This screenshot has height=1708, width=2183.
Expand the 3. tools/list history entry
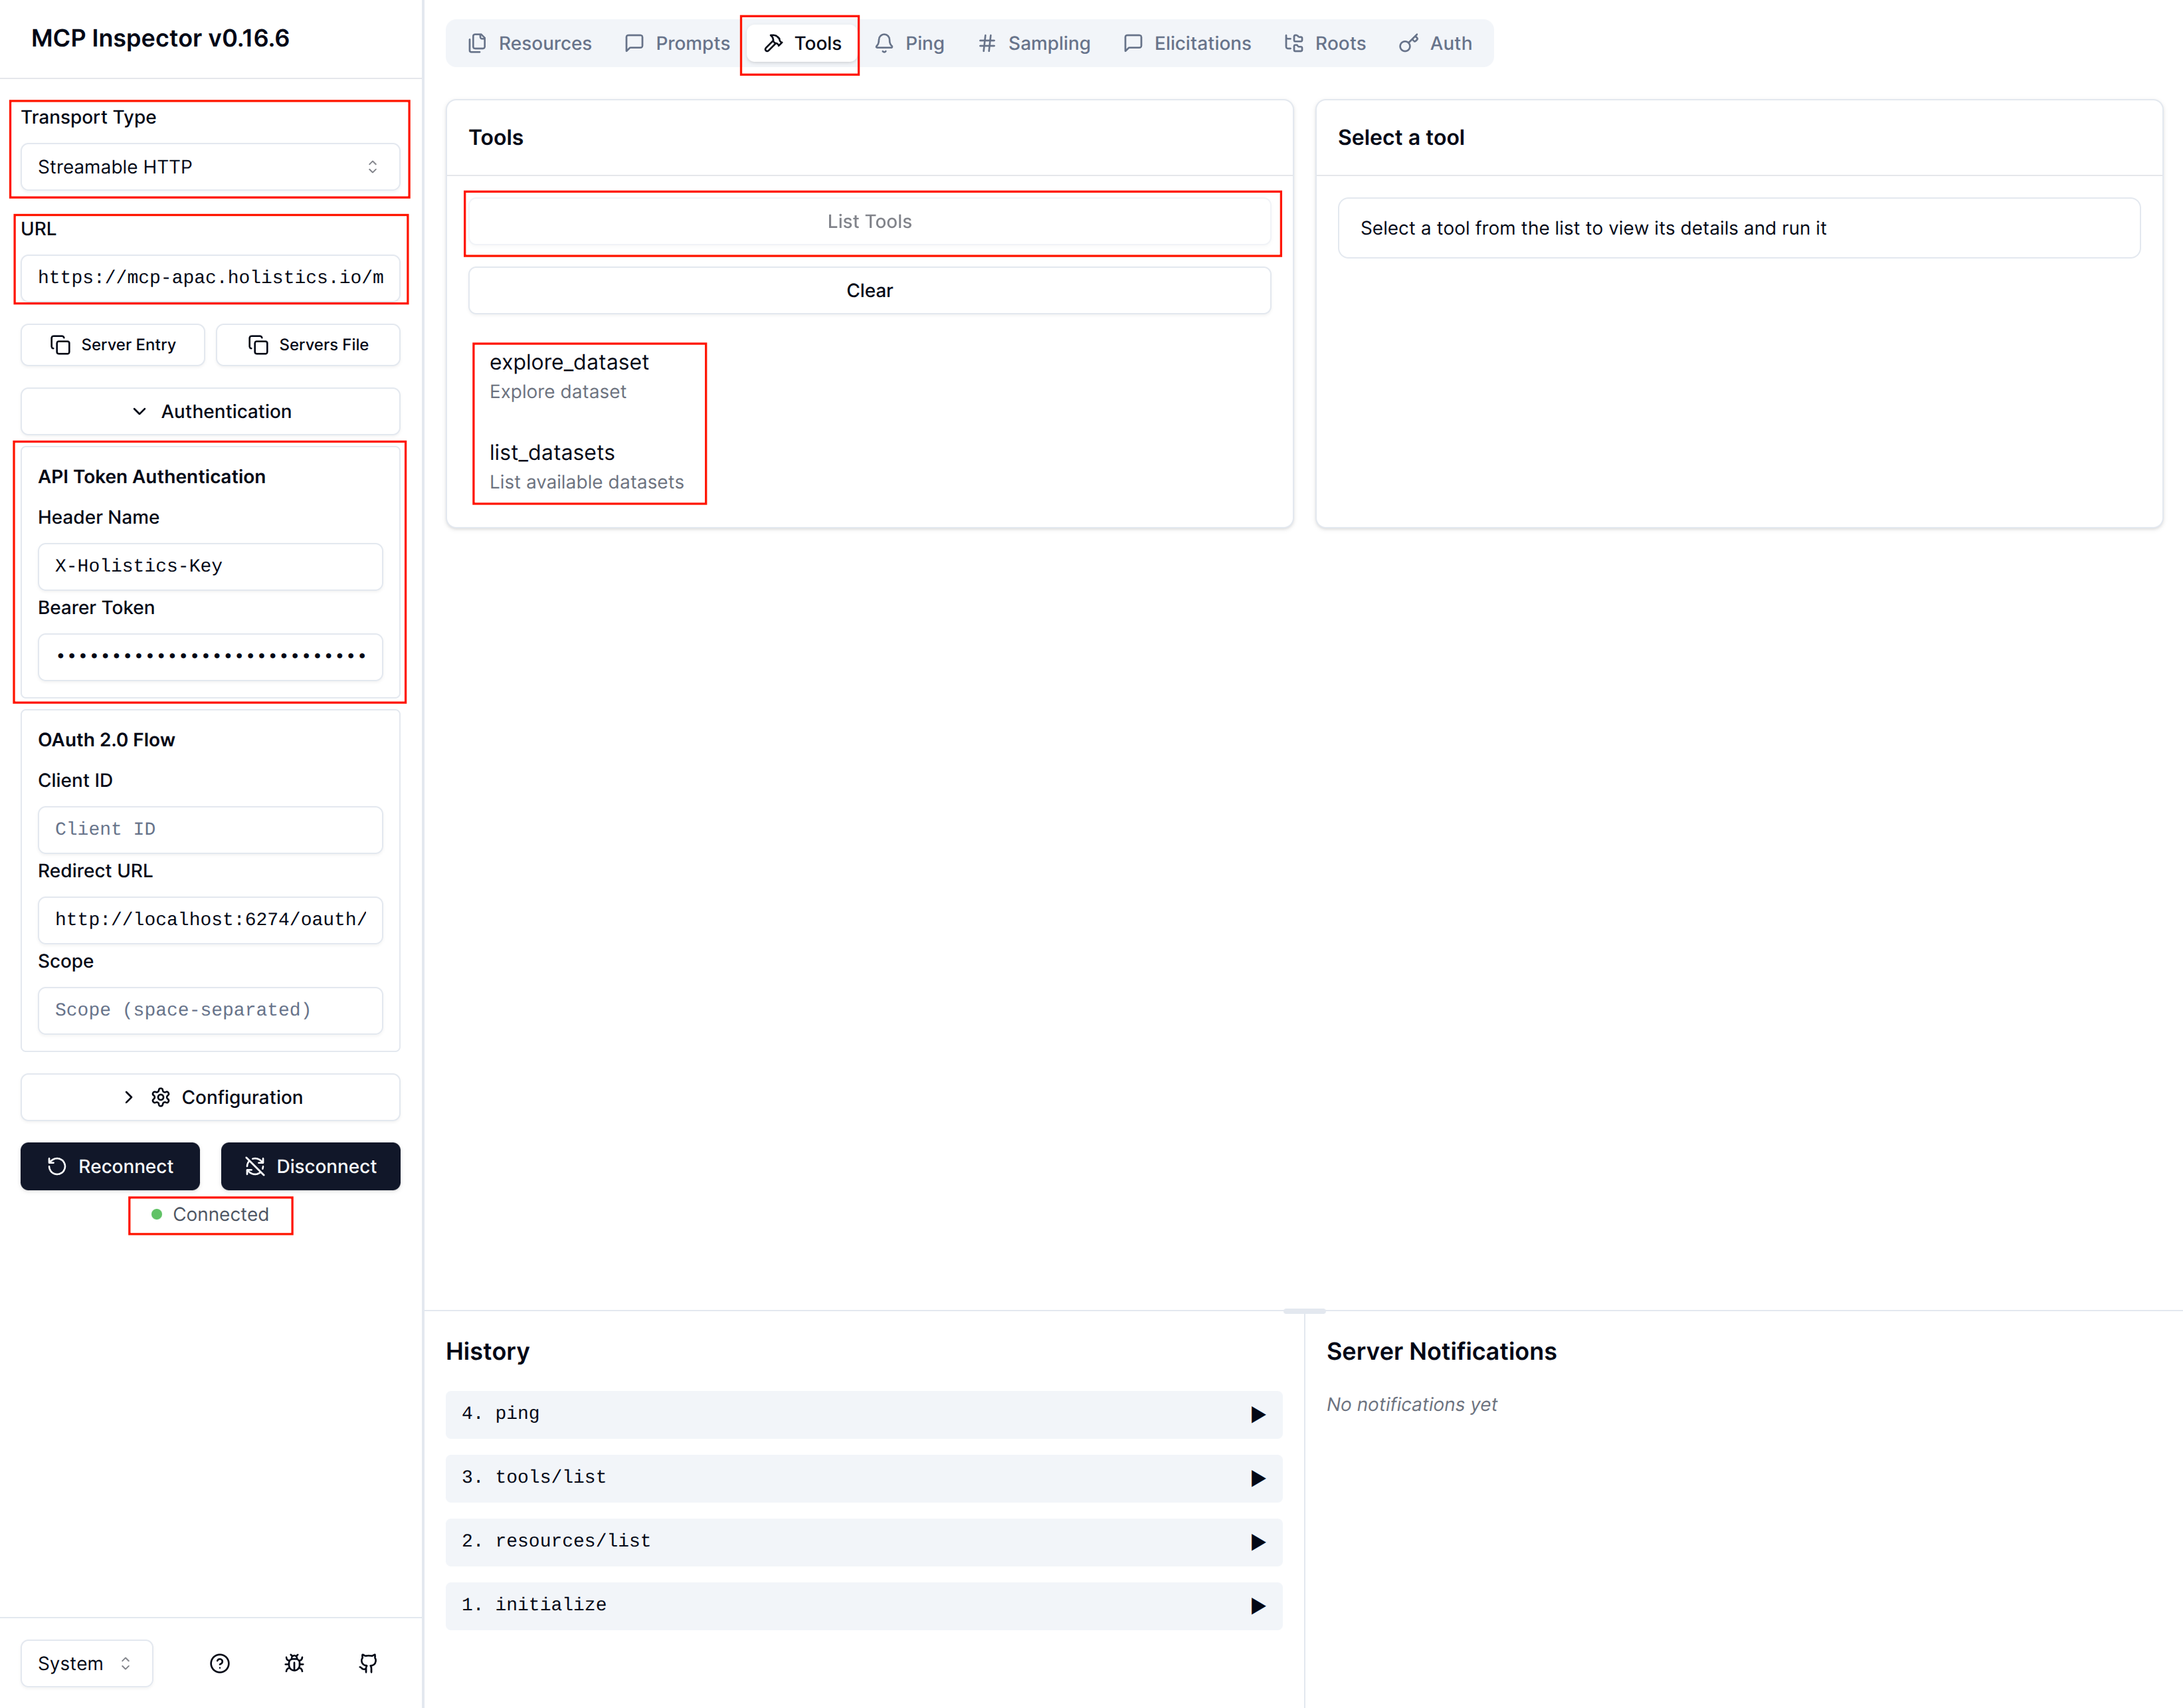[864, 1478]
